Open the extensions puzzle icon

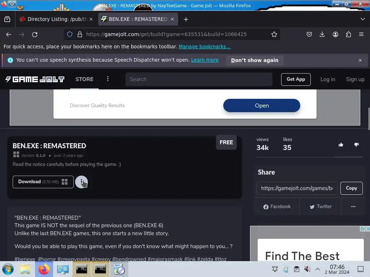click(x=348, y=34)
